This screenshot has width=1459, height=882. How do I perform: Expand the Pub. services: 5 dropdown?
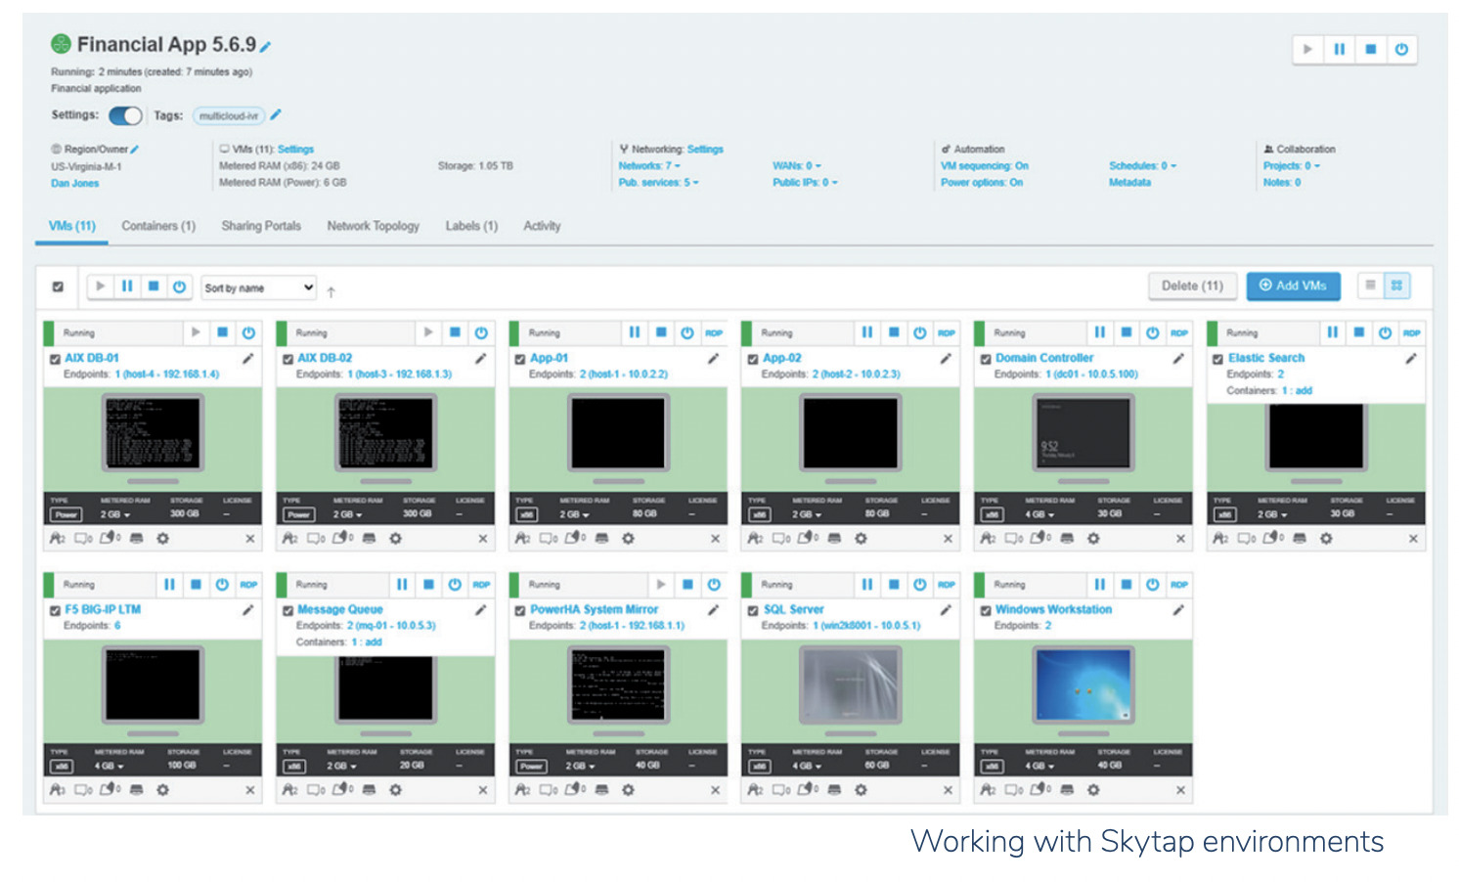coord(658,183)
